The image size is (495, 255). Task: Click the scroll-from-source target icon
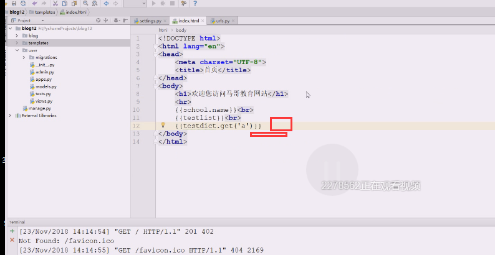pos(98,20)
